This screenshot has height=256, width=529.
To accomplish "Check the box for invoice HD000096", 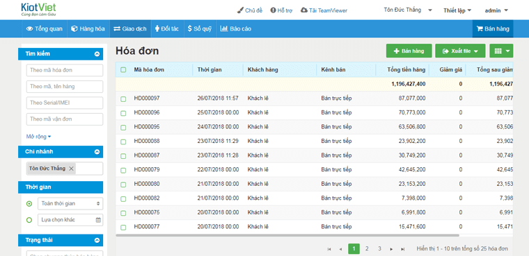I will coord(123,113).
